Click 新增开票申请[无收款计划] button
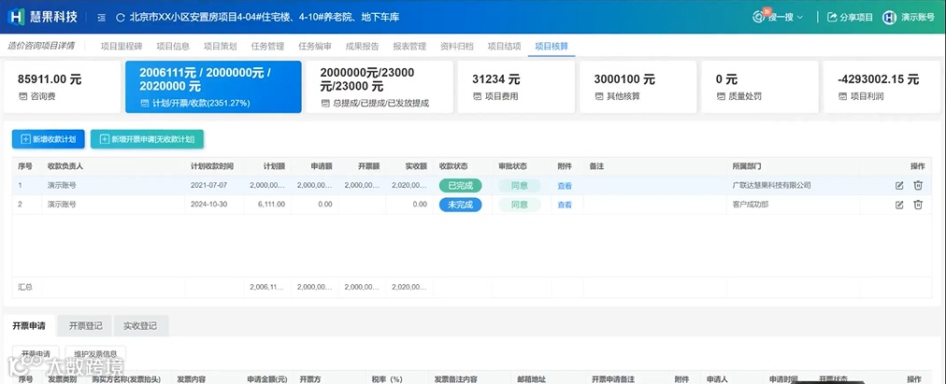 (147, 139)
